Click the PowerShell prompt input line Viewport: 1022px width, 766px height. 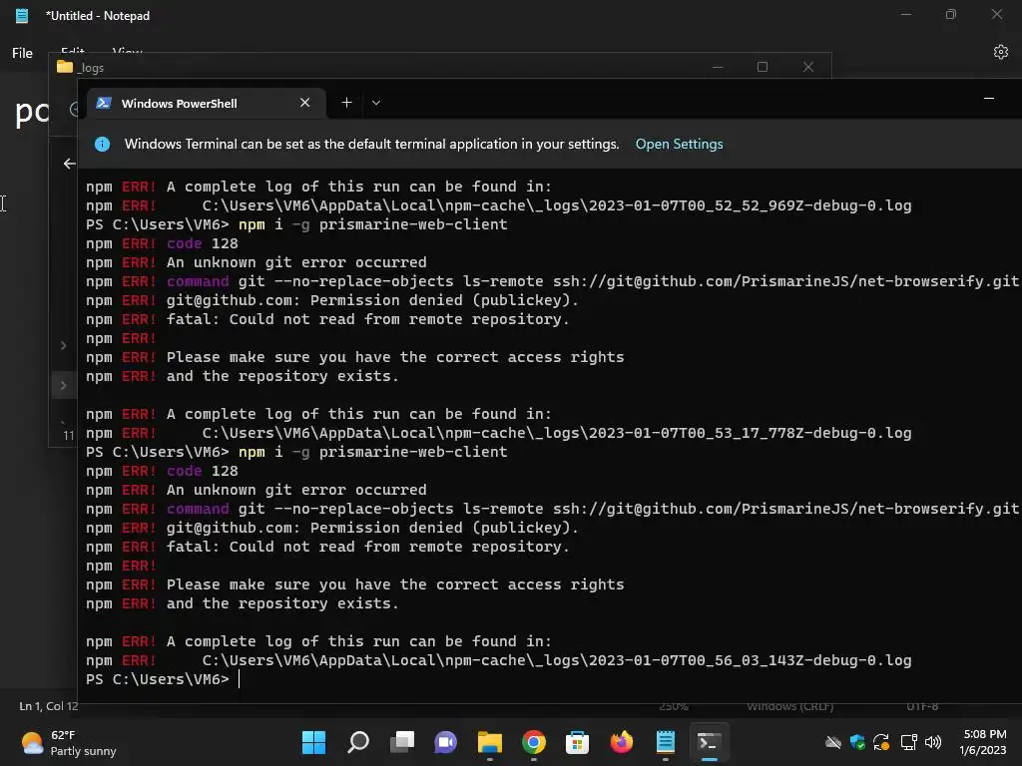pos(163,679)
